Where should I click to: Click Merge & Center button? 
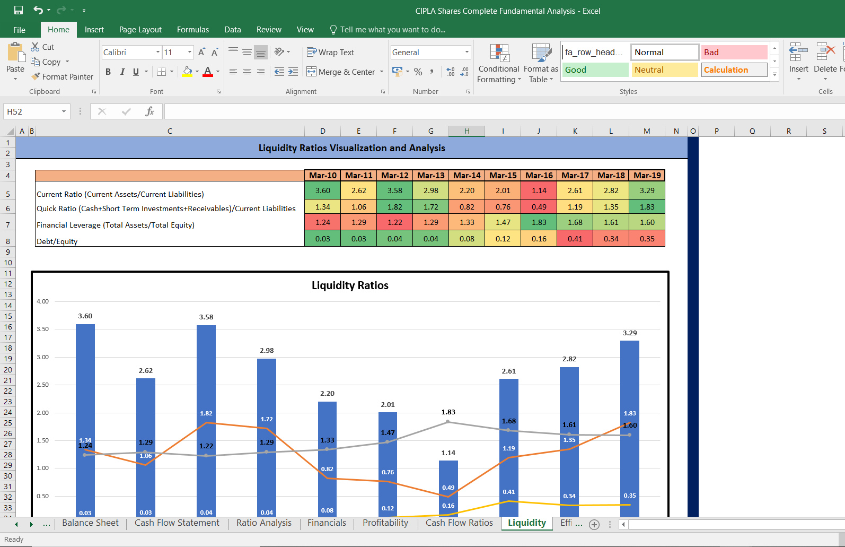(x=341, y=72)
